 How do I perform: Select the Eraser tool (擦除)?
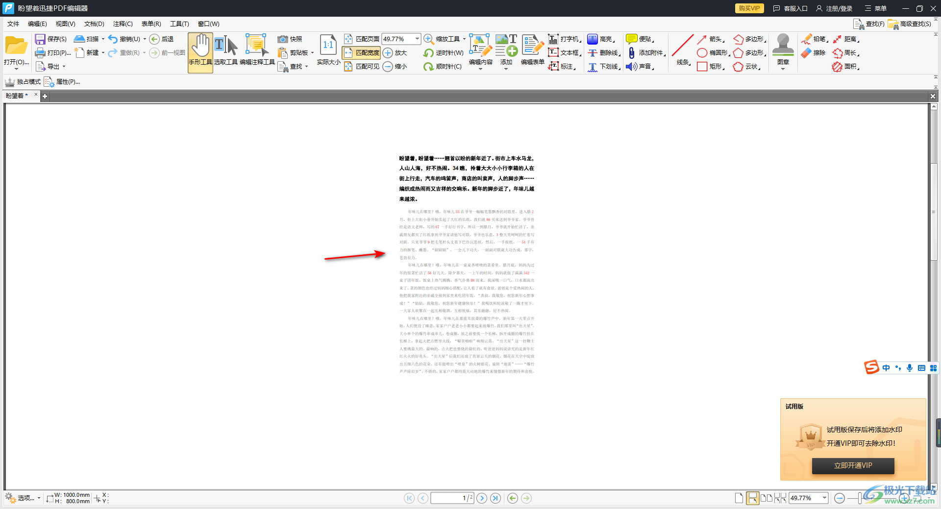pos(814,52)
